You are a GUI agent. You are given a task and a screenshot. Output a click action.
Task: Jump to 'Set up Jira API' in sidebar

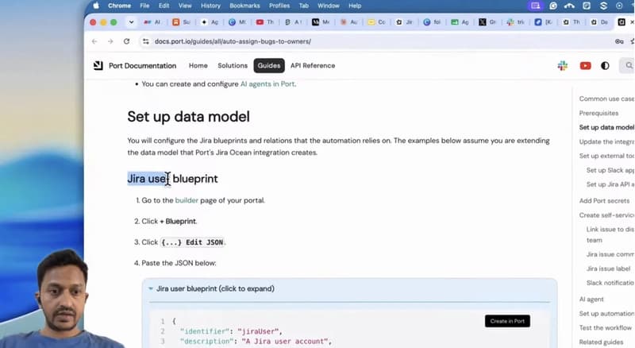click(610, 184)
